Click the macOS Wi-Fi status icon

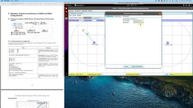pyautogui.click(x=170, y=1)
